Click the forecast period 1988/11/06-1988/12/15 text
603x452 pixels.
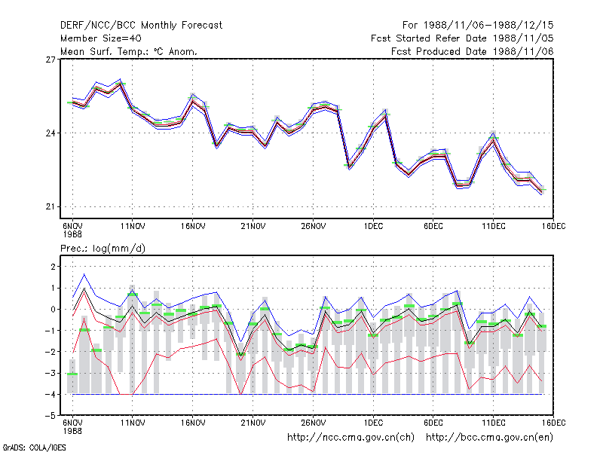[x=488, y=26]
